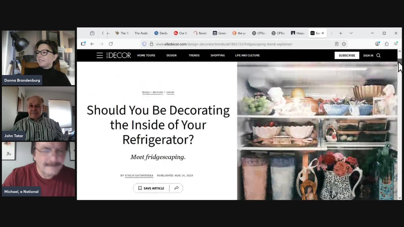This screenshot has height=227, width=404.
Task: Open a new tab with the plus button
Action: [341, 33]
